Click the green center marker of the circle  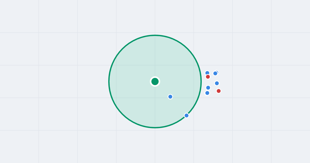155,82
